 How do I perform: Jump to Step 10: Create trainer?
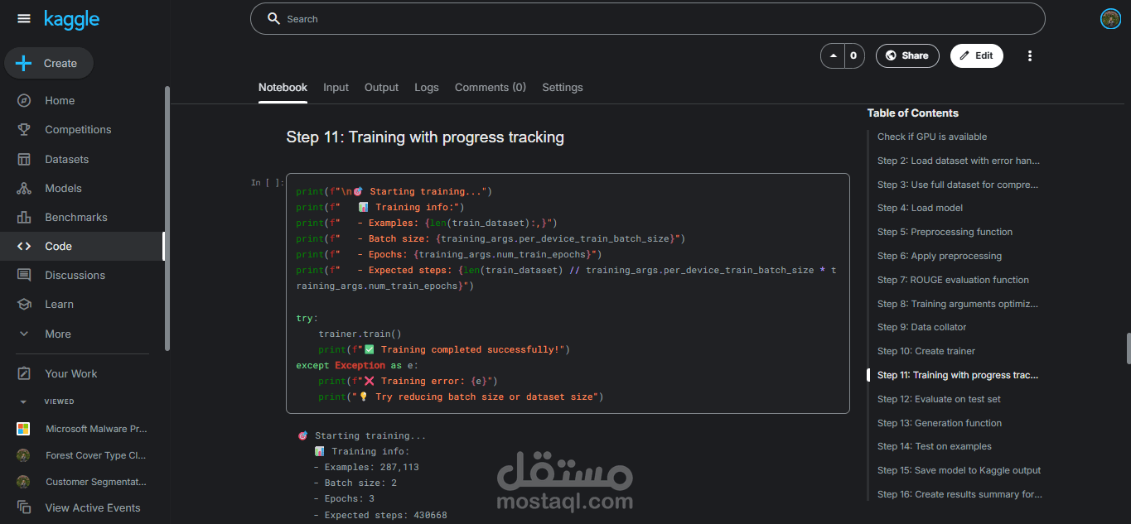coord(926,351)
